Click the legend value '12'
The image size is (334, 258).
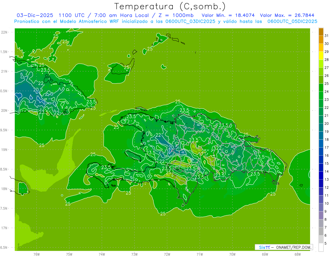click(327, 188)
